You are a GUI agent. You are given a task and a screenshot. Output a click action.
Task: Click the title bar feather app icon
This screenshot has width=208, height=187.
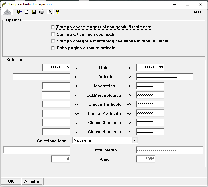pos(4,4)
